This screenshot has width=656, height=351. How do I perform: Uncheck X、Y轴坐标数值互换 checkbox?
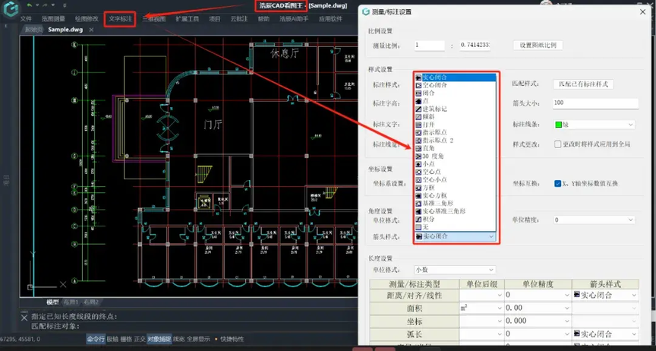(x=558, y=183)
